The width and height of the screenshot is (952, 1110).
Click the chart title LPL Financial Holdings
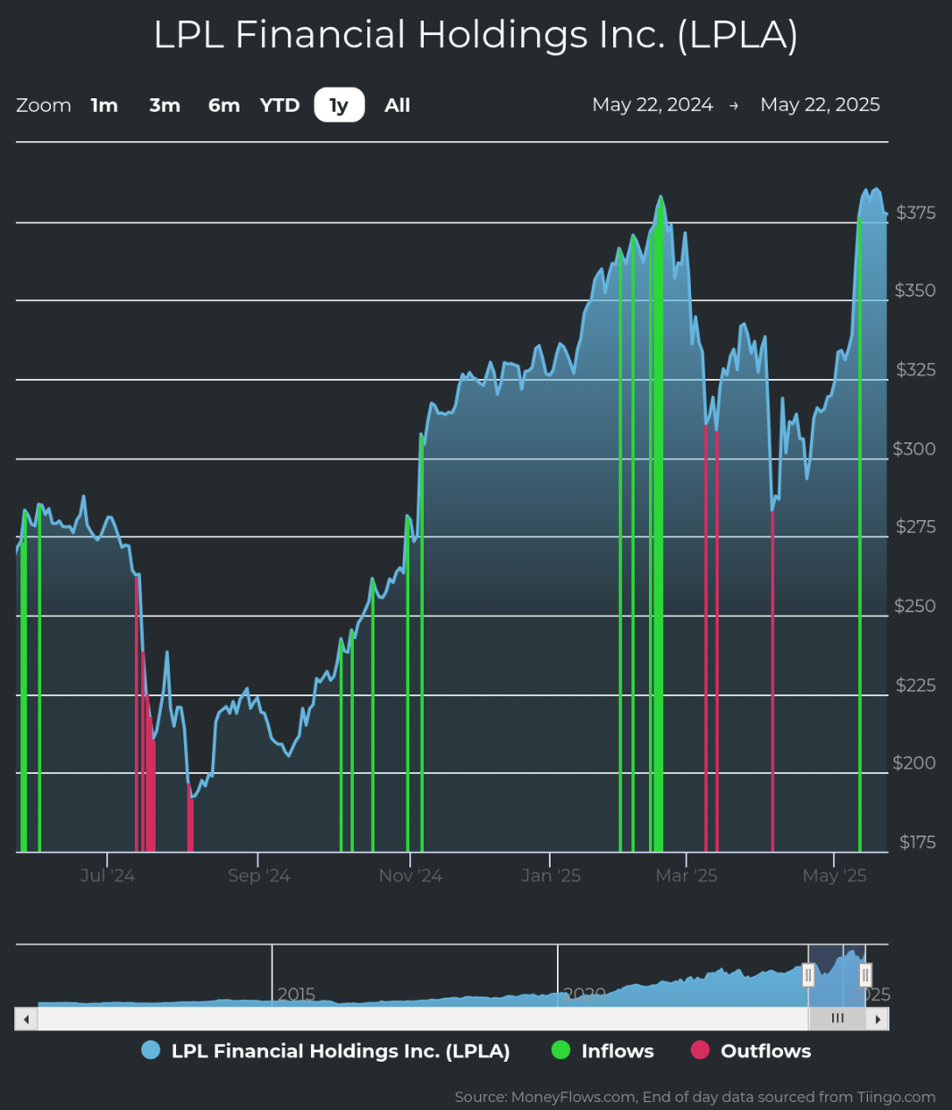(x=476, y=36)
